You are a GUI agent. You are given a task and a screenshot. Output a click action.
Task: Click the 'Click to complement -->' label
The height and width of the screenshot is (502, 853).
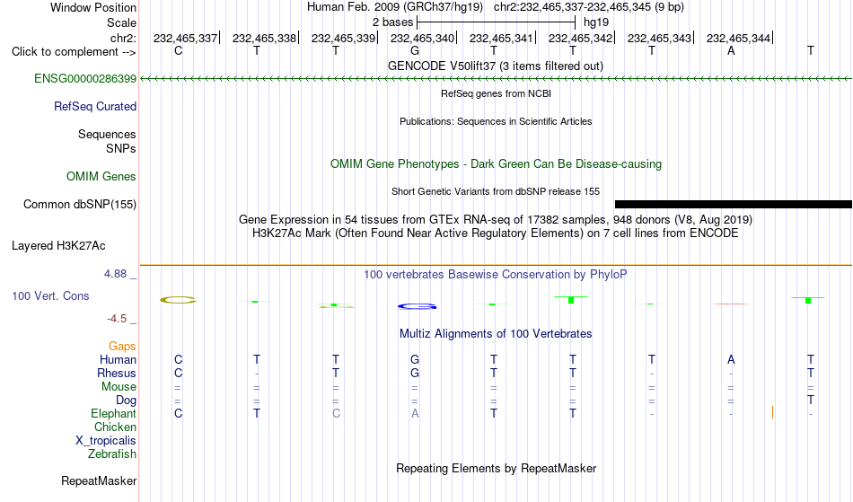[x=74, y=52]
